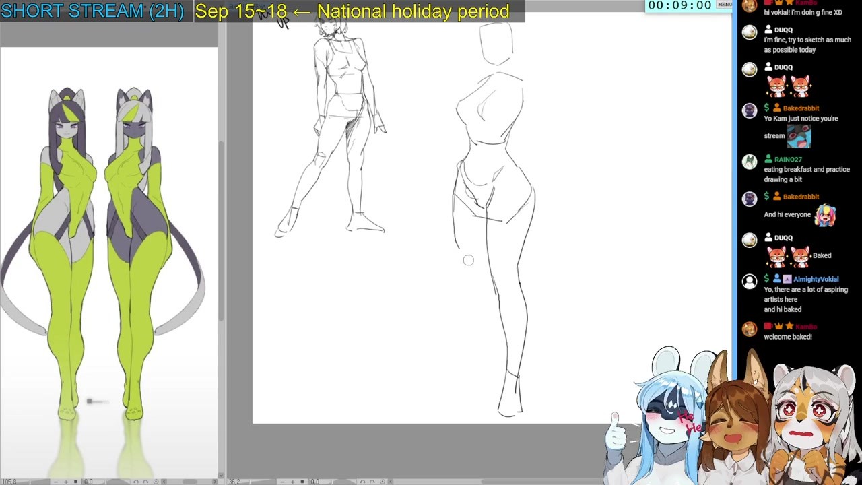The width and height of the screenshot is (862, 485).
Task: Zoom out the main sketch canvas
Action: [x=282, y=482]
